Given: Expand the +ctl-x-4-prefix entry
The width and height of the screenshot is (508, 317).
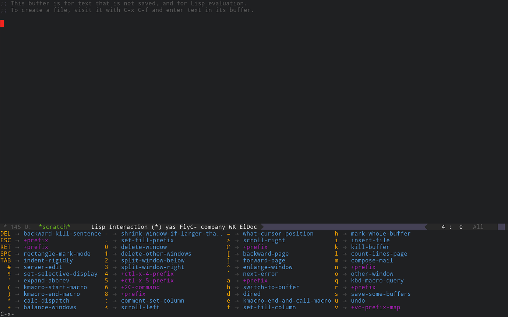Looking at the screenshot, I should [147, 274].
